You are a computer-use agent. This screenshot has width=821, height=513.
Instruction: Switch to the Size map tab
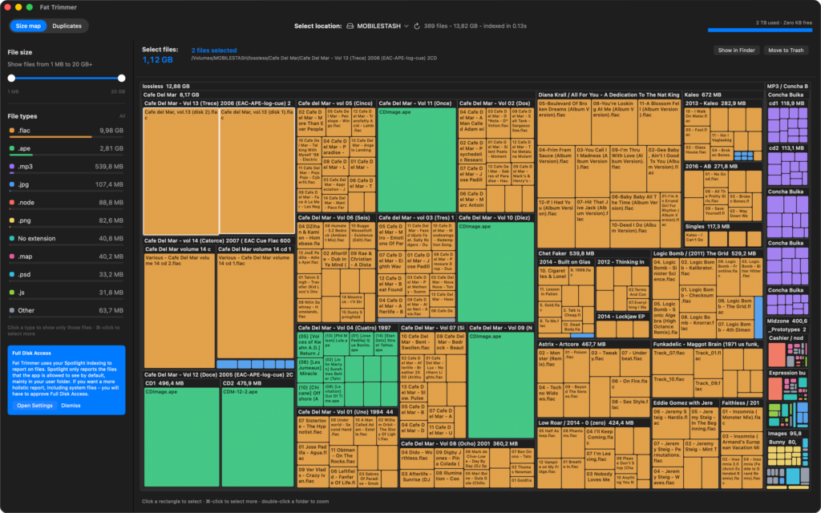(x=28, y=26)
